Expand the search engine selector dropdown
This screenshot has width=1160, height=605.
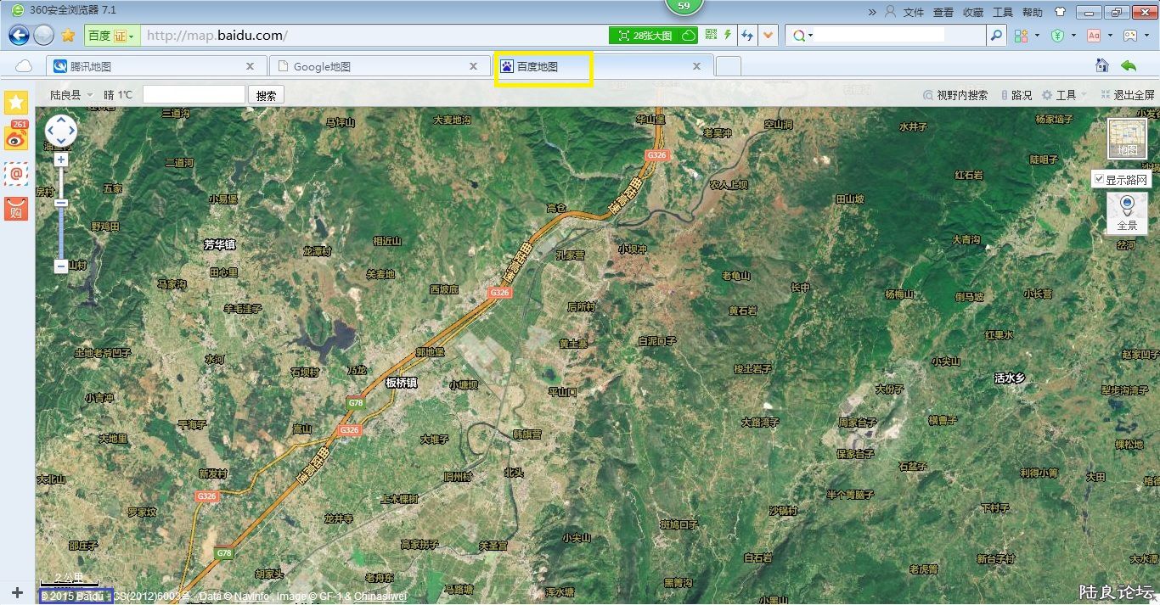802,36
